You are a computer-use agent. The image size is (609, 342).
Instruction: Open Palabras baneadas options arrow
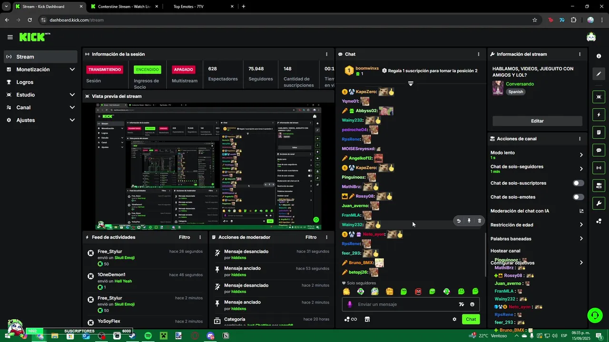tap(581, 238)
